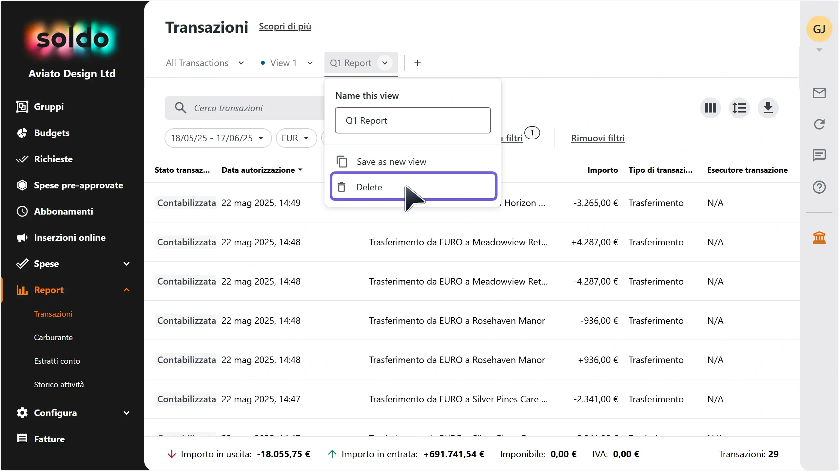The height and width of the screenshot is (471, 839).
Task: Click the Aviato Design Ltd company name
Action: pyautogui.click(x=72, y=74)
